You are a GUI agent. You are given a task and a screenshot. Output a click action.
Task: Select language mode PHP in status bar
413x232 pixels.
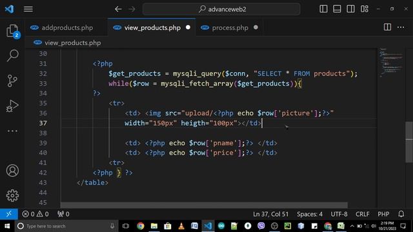(383, 214)
